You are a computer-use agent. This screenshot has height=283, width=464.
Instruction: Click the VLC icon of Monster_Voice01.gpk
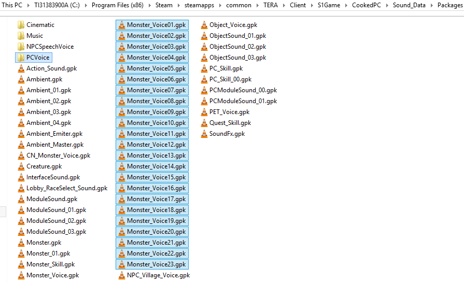pos(122,25)
